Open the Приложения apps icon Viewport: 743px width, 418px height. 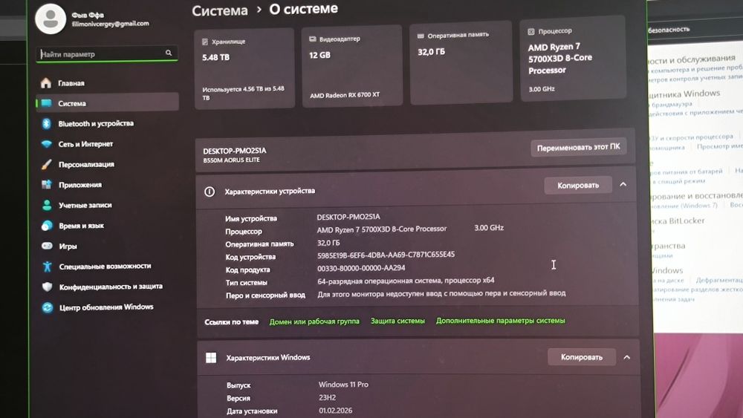pyautogui.click(x=46, y=185)
